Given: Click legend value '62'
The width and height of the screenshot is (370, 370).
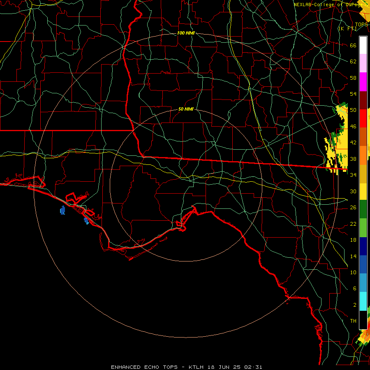Looking at the screenshot, I should coord(353,62).
